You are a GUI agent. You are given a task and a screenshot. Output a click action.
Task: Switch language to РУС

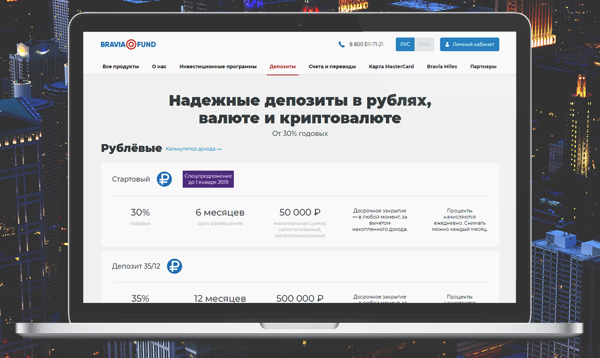click(405, 45)
